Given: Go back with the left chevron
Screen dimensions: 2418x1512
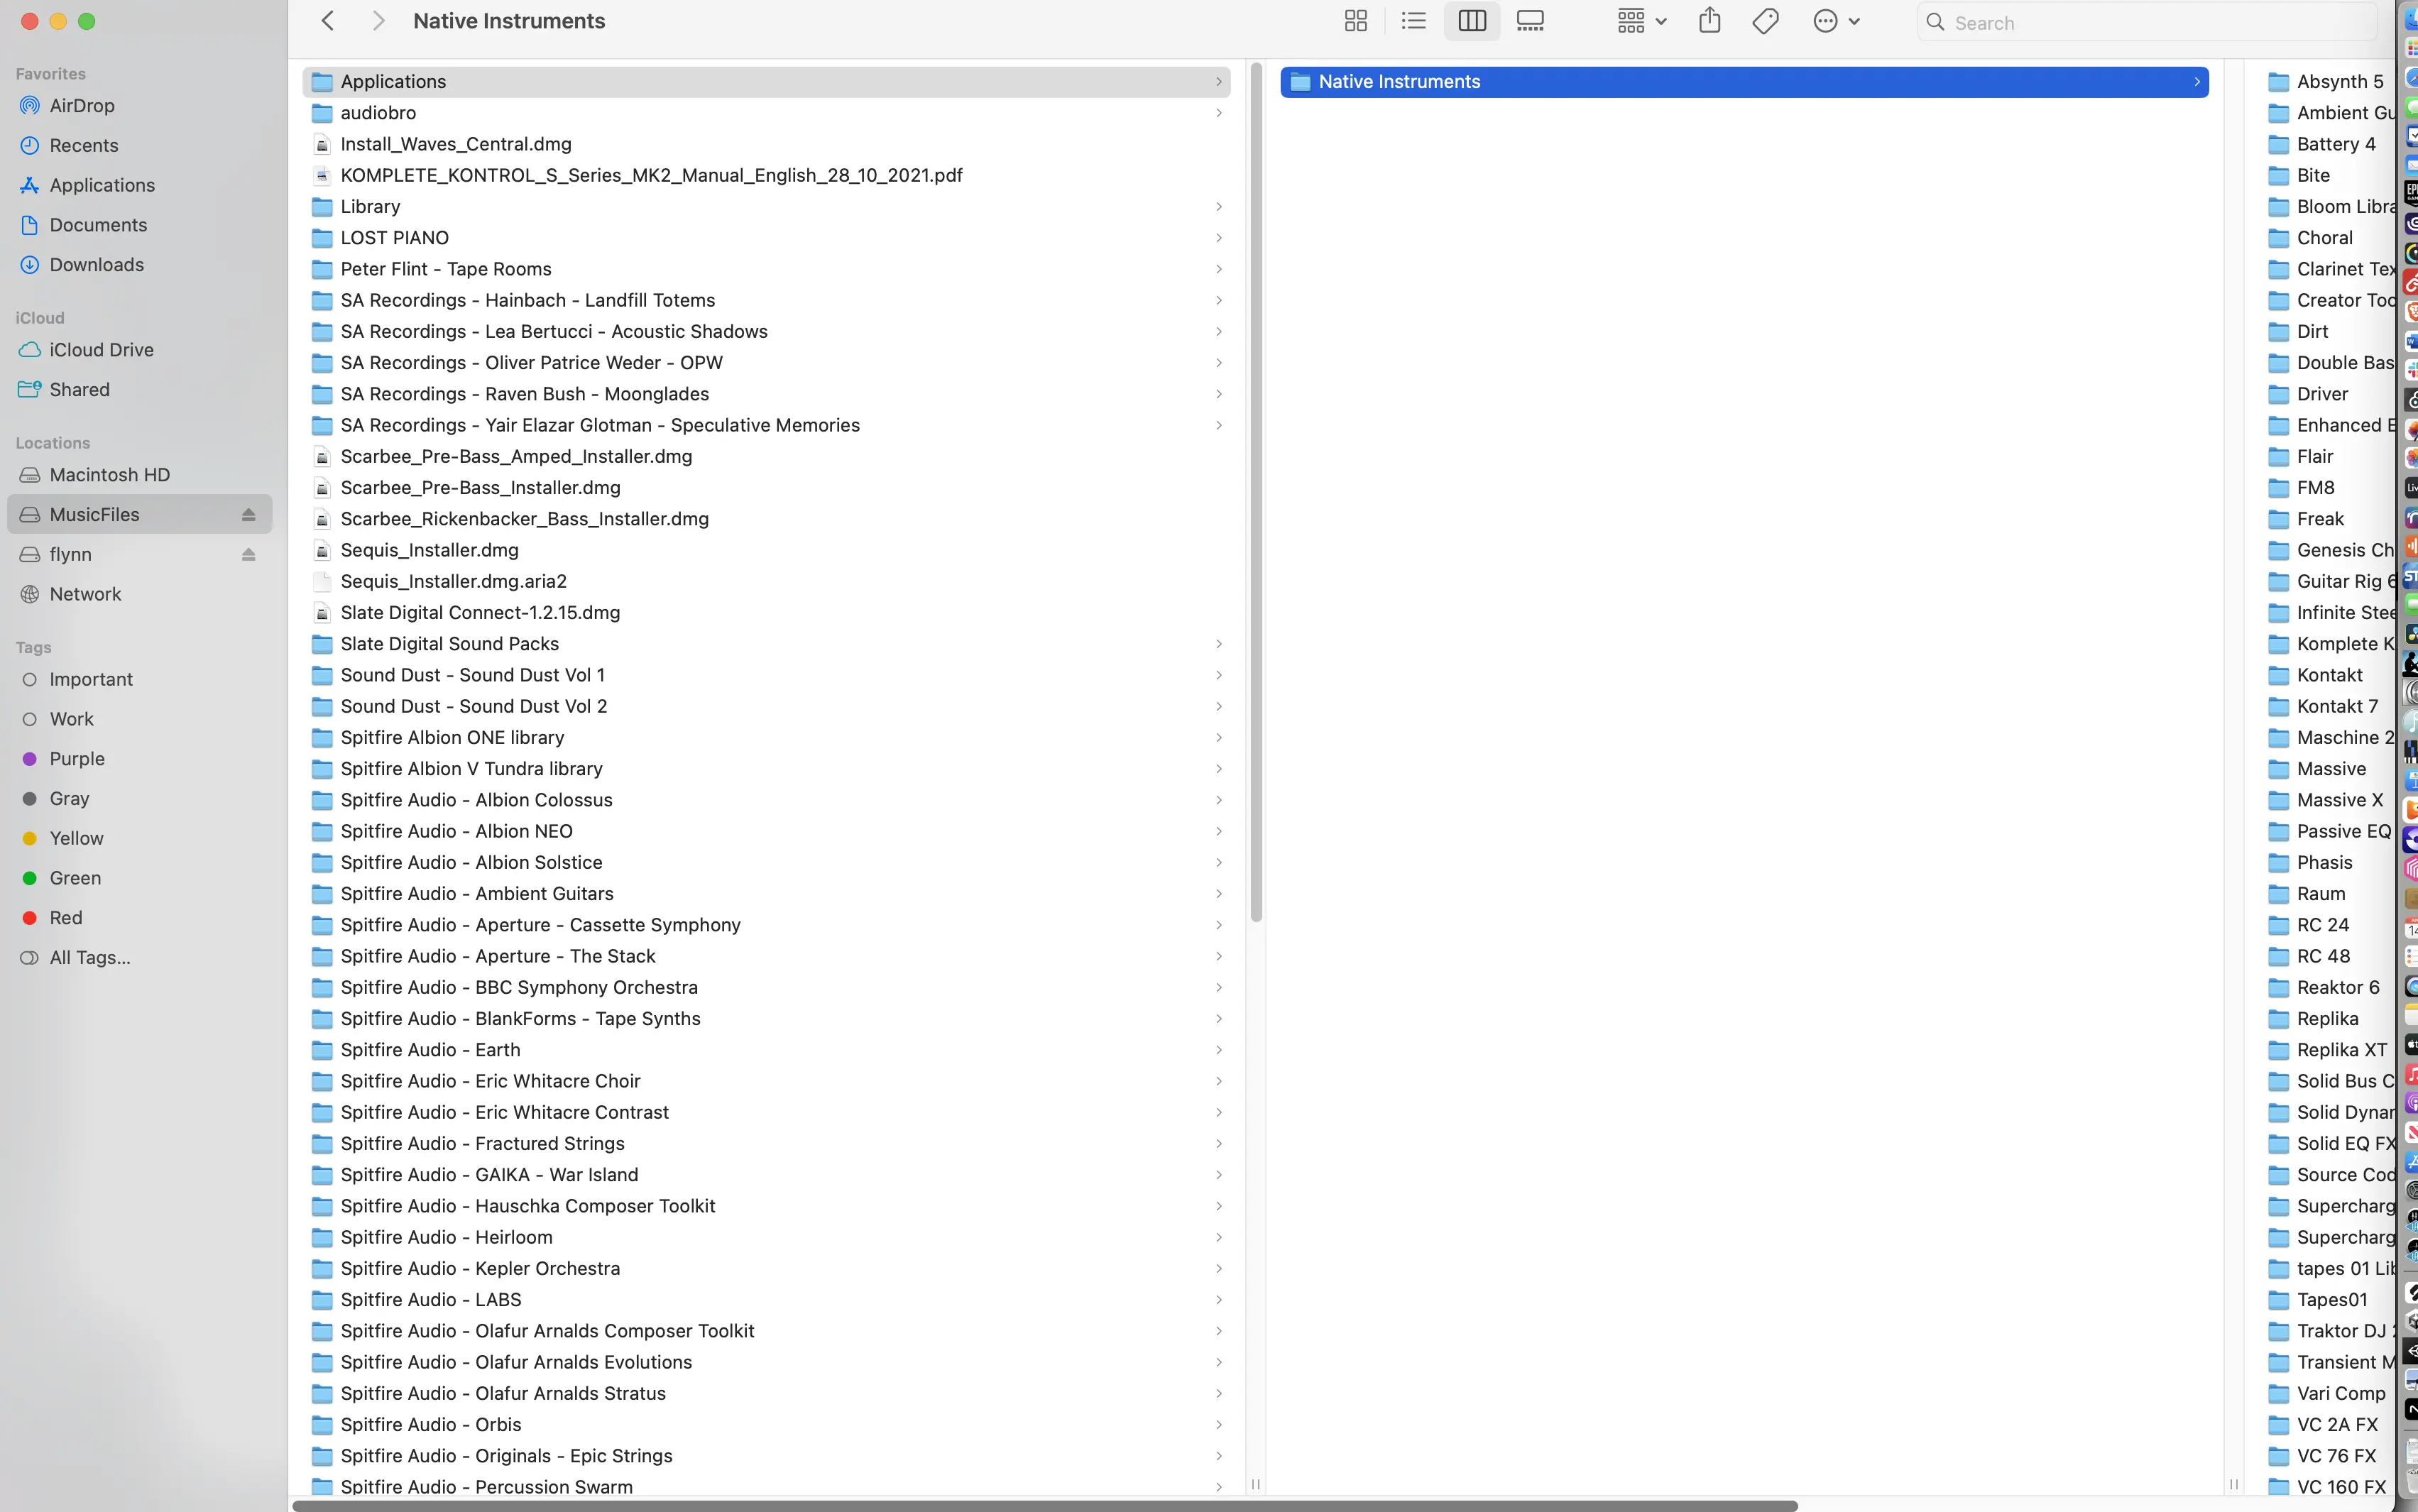Looking at the screenshot, I should (x=327, y=21).
